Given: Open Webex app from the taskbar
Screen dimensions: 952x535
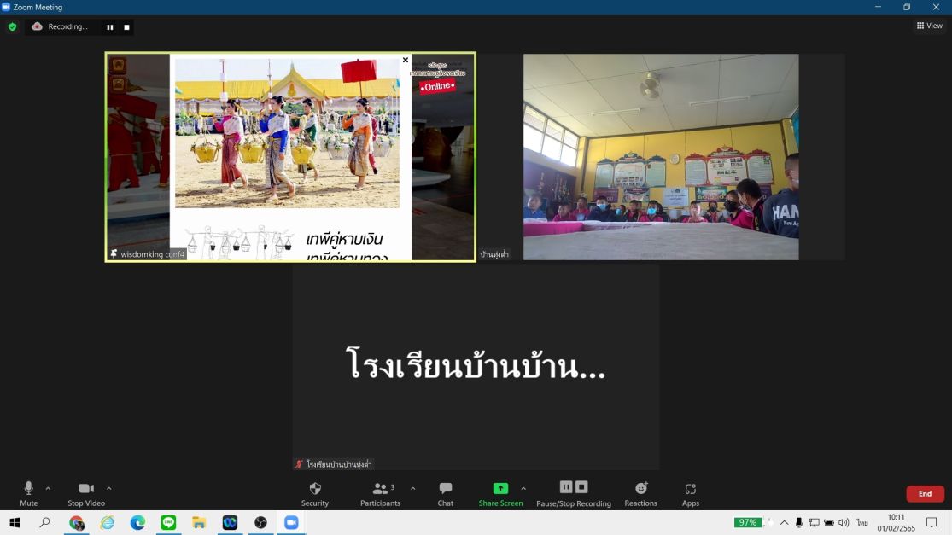Looking at the screenshot, I should click(230, 522).
